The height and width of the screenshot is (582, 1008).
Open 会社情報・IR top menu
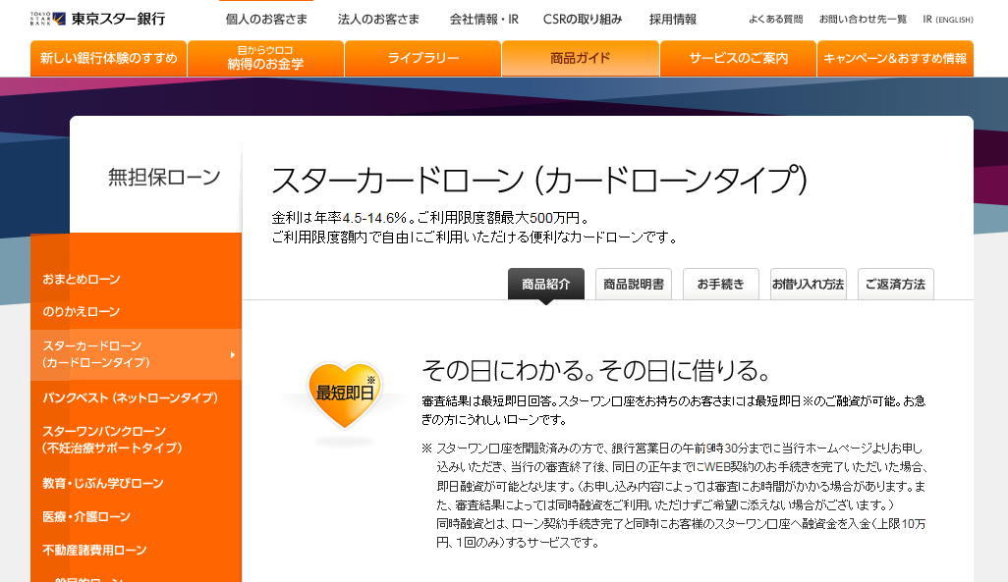coord(484,20)
